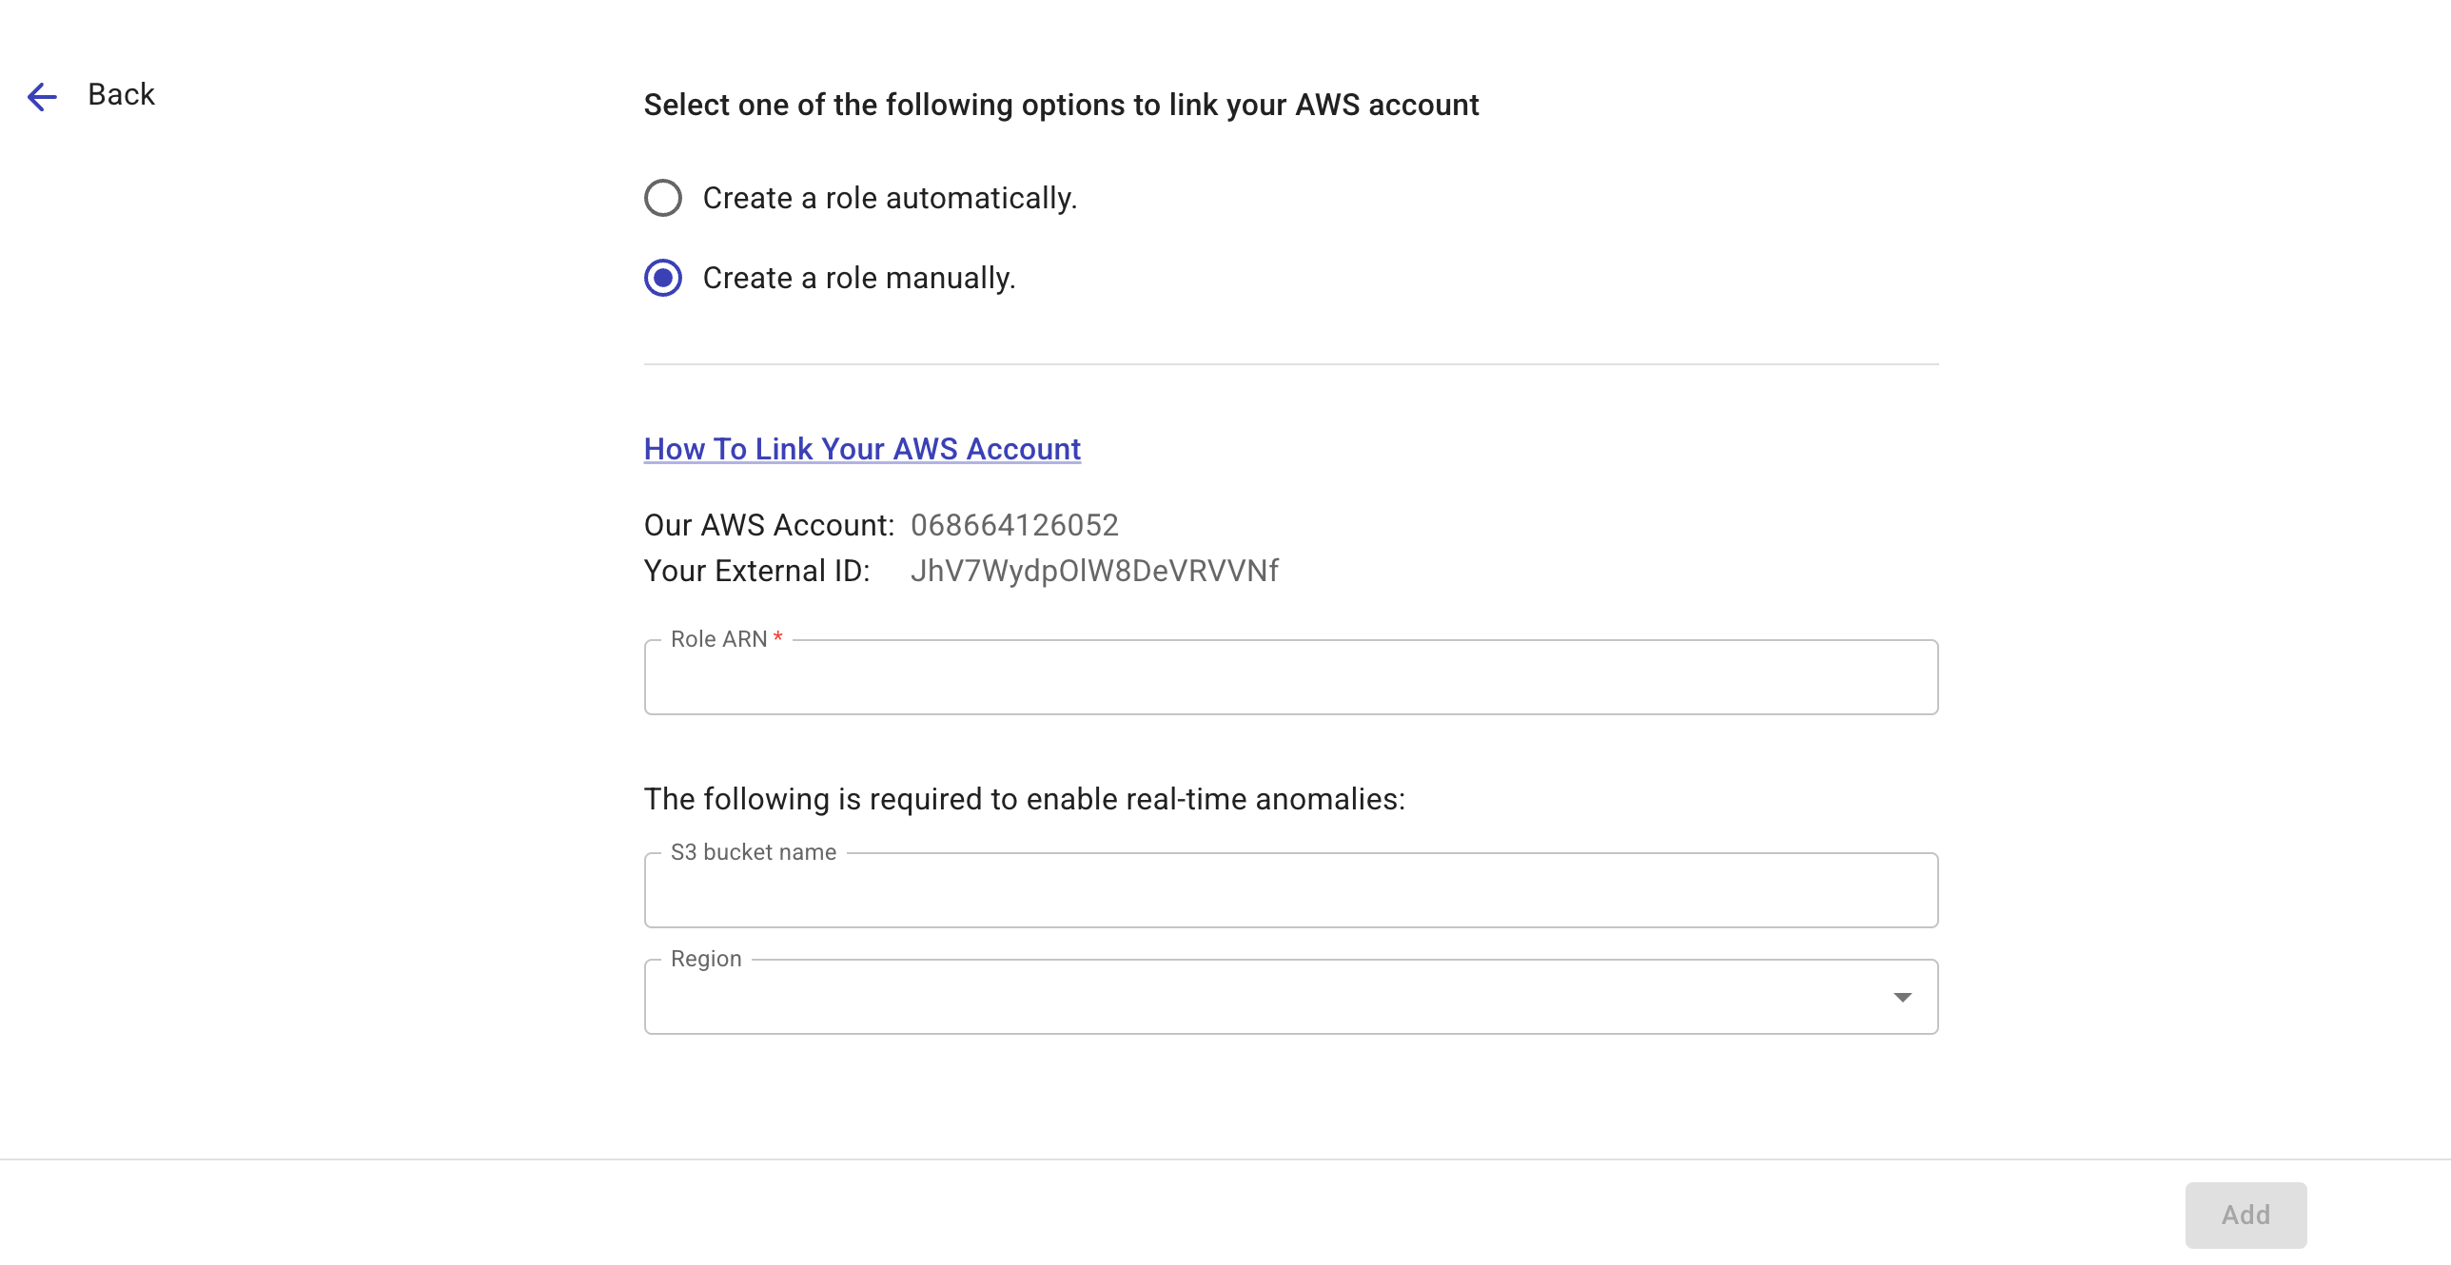Viewport: 2451px width, 1265px height.
Task: Click the 'Your External ID' label
Action: (757, 571)
